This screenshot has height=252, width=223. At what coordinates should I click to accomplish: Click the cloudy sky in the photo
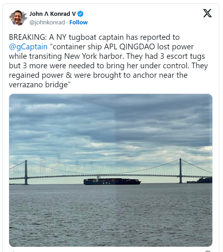[x=110, y=126]
